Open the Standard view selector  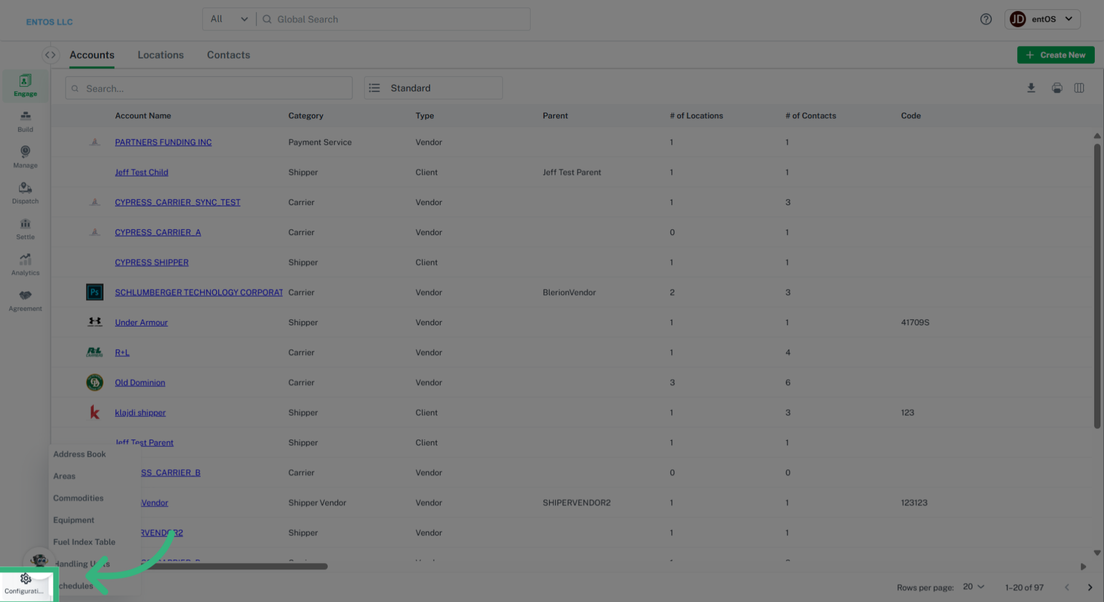pos(433,88)
